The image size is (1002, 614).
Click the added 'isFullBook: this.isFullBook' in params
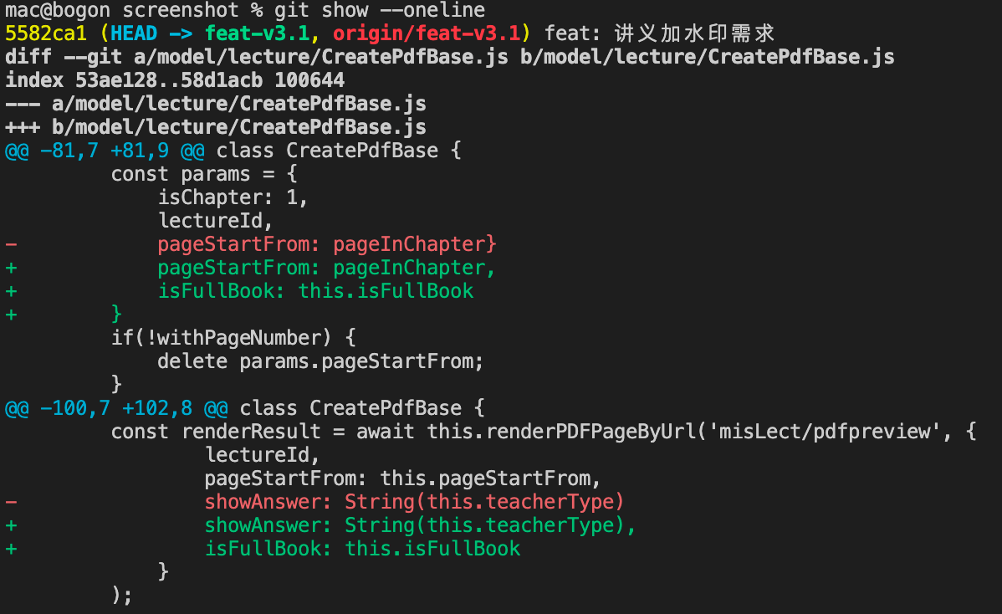(x=315, y=291)
